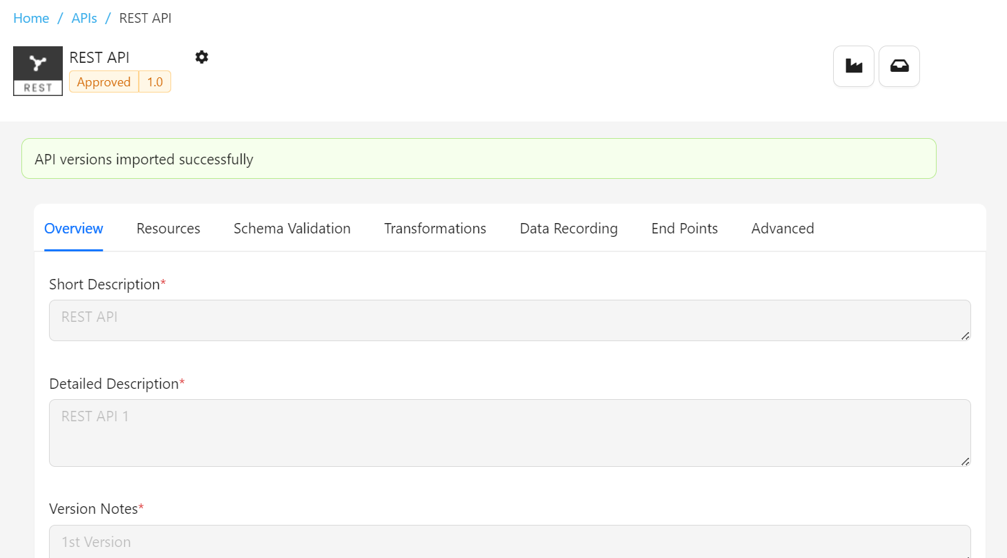Focus the Detailed Description text area
Viewport: 1007px width, 558px height.
coord(509,432)
